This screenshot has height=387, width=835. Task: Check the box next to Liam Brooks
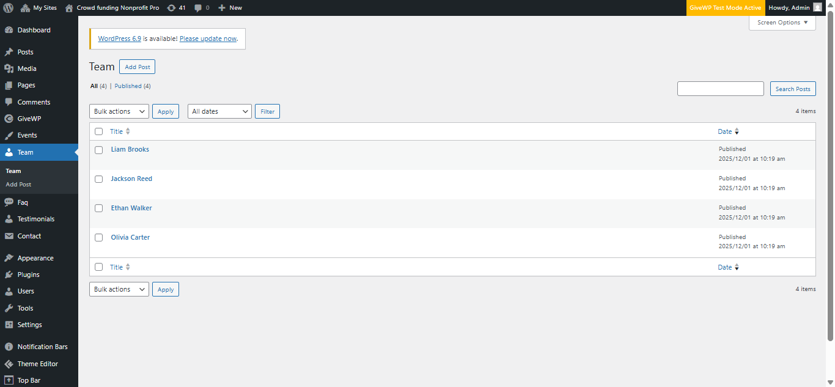click(x=98, y=150)
